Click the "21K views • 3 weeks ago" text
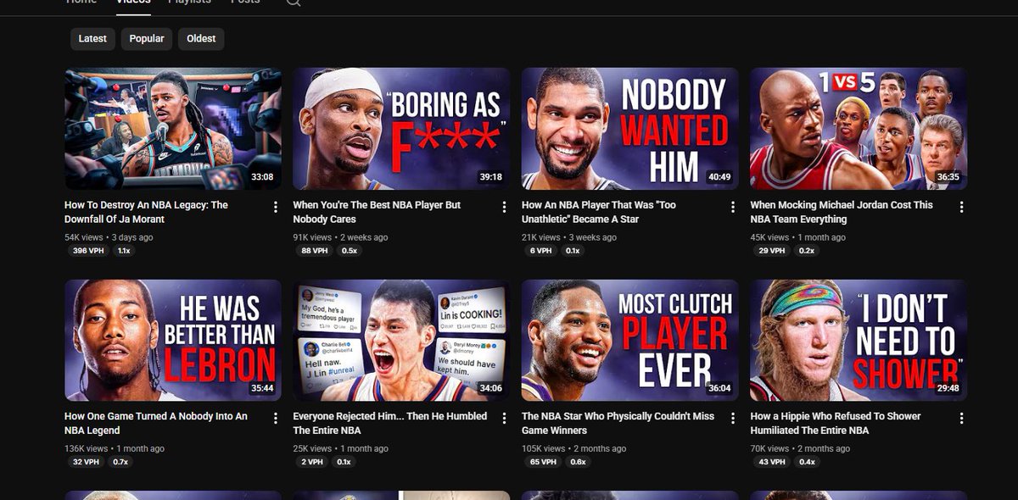The width and height of the screenshot is (1018, 500). point(569,237)
